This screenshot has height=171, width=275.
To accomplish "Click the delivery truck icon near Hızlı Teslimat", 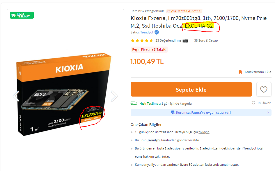I will coord(134,103).
